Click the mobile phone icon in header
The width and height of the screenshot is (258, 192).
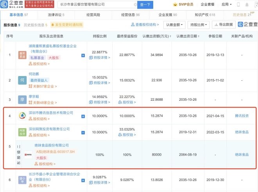coord(238,4)
